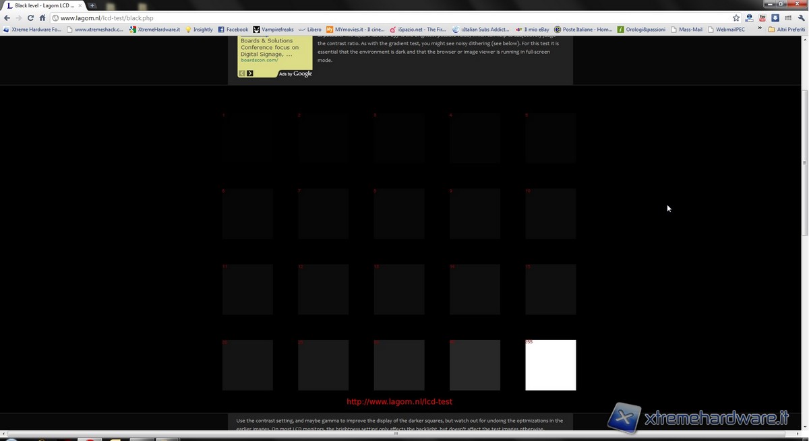Open the Chrome wrench settings menu
The image size is (809, 441).
tap(800, 18)
